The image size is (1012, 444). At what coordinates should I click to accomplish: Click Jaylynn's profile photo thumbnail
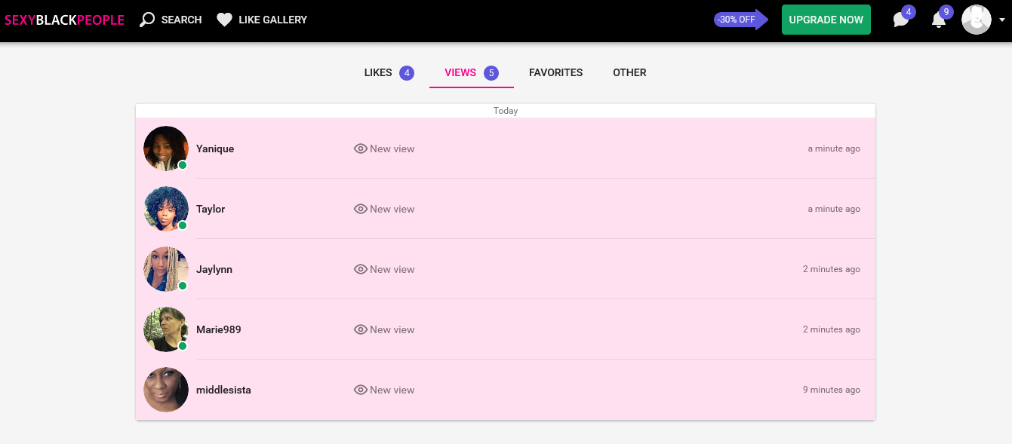tap(166, 269)
